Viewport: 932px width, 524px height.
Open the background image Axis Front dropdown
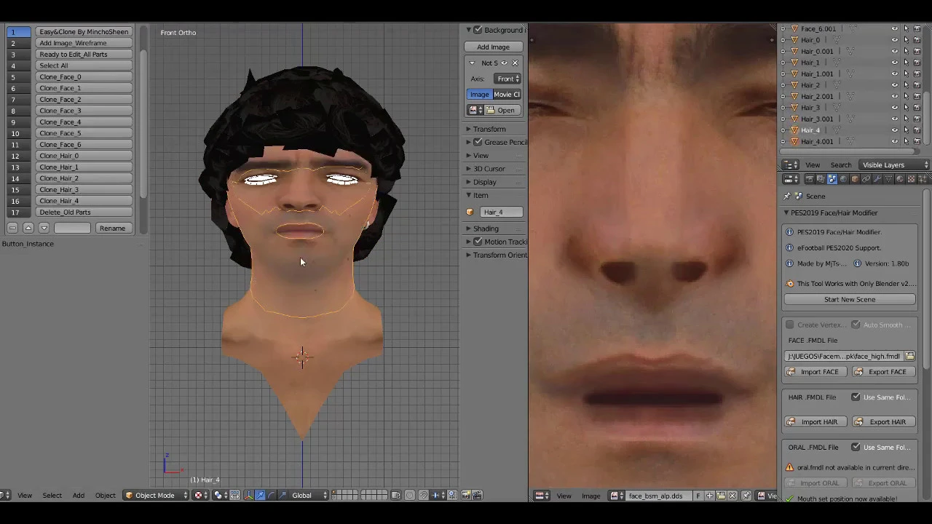coord(508,79)
